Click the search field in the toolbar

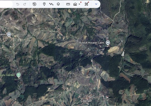coord(6,4)
